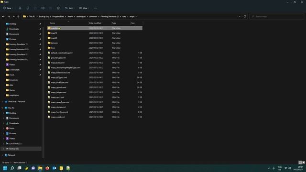Sort by the Size column header

click(136, 23)
